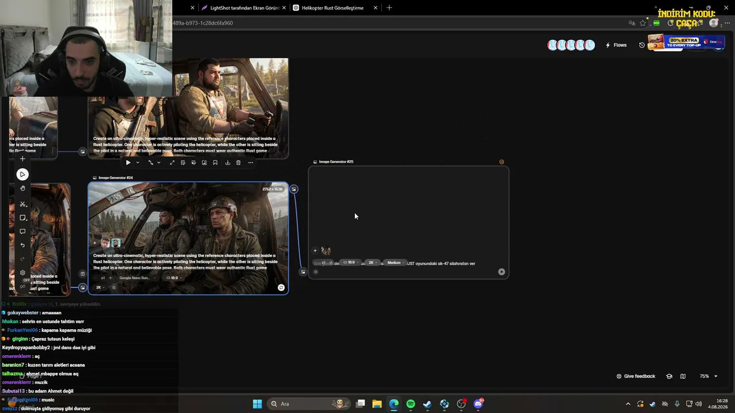Viewport: 735px width, 413px height.
Task: Close the Helikopter Rust Görselleştirme tab
Action: [376, 8]
